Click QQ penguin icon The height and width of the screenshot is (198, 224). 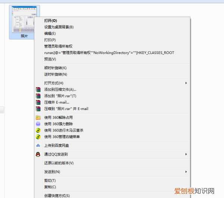(x=38, y=154)
